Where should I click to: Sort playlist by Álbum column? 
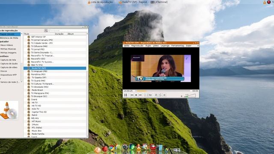tap(71, 34)
